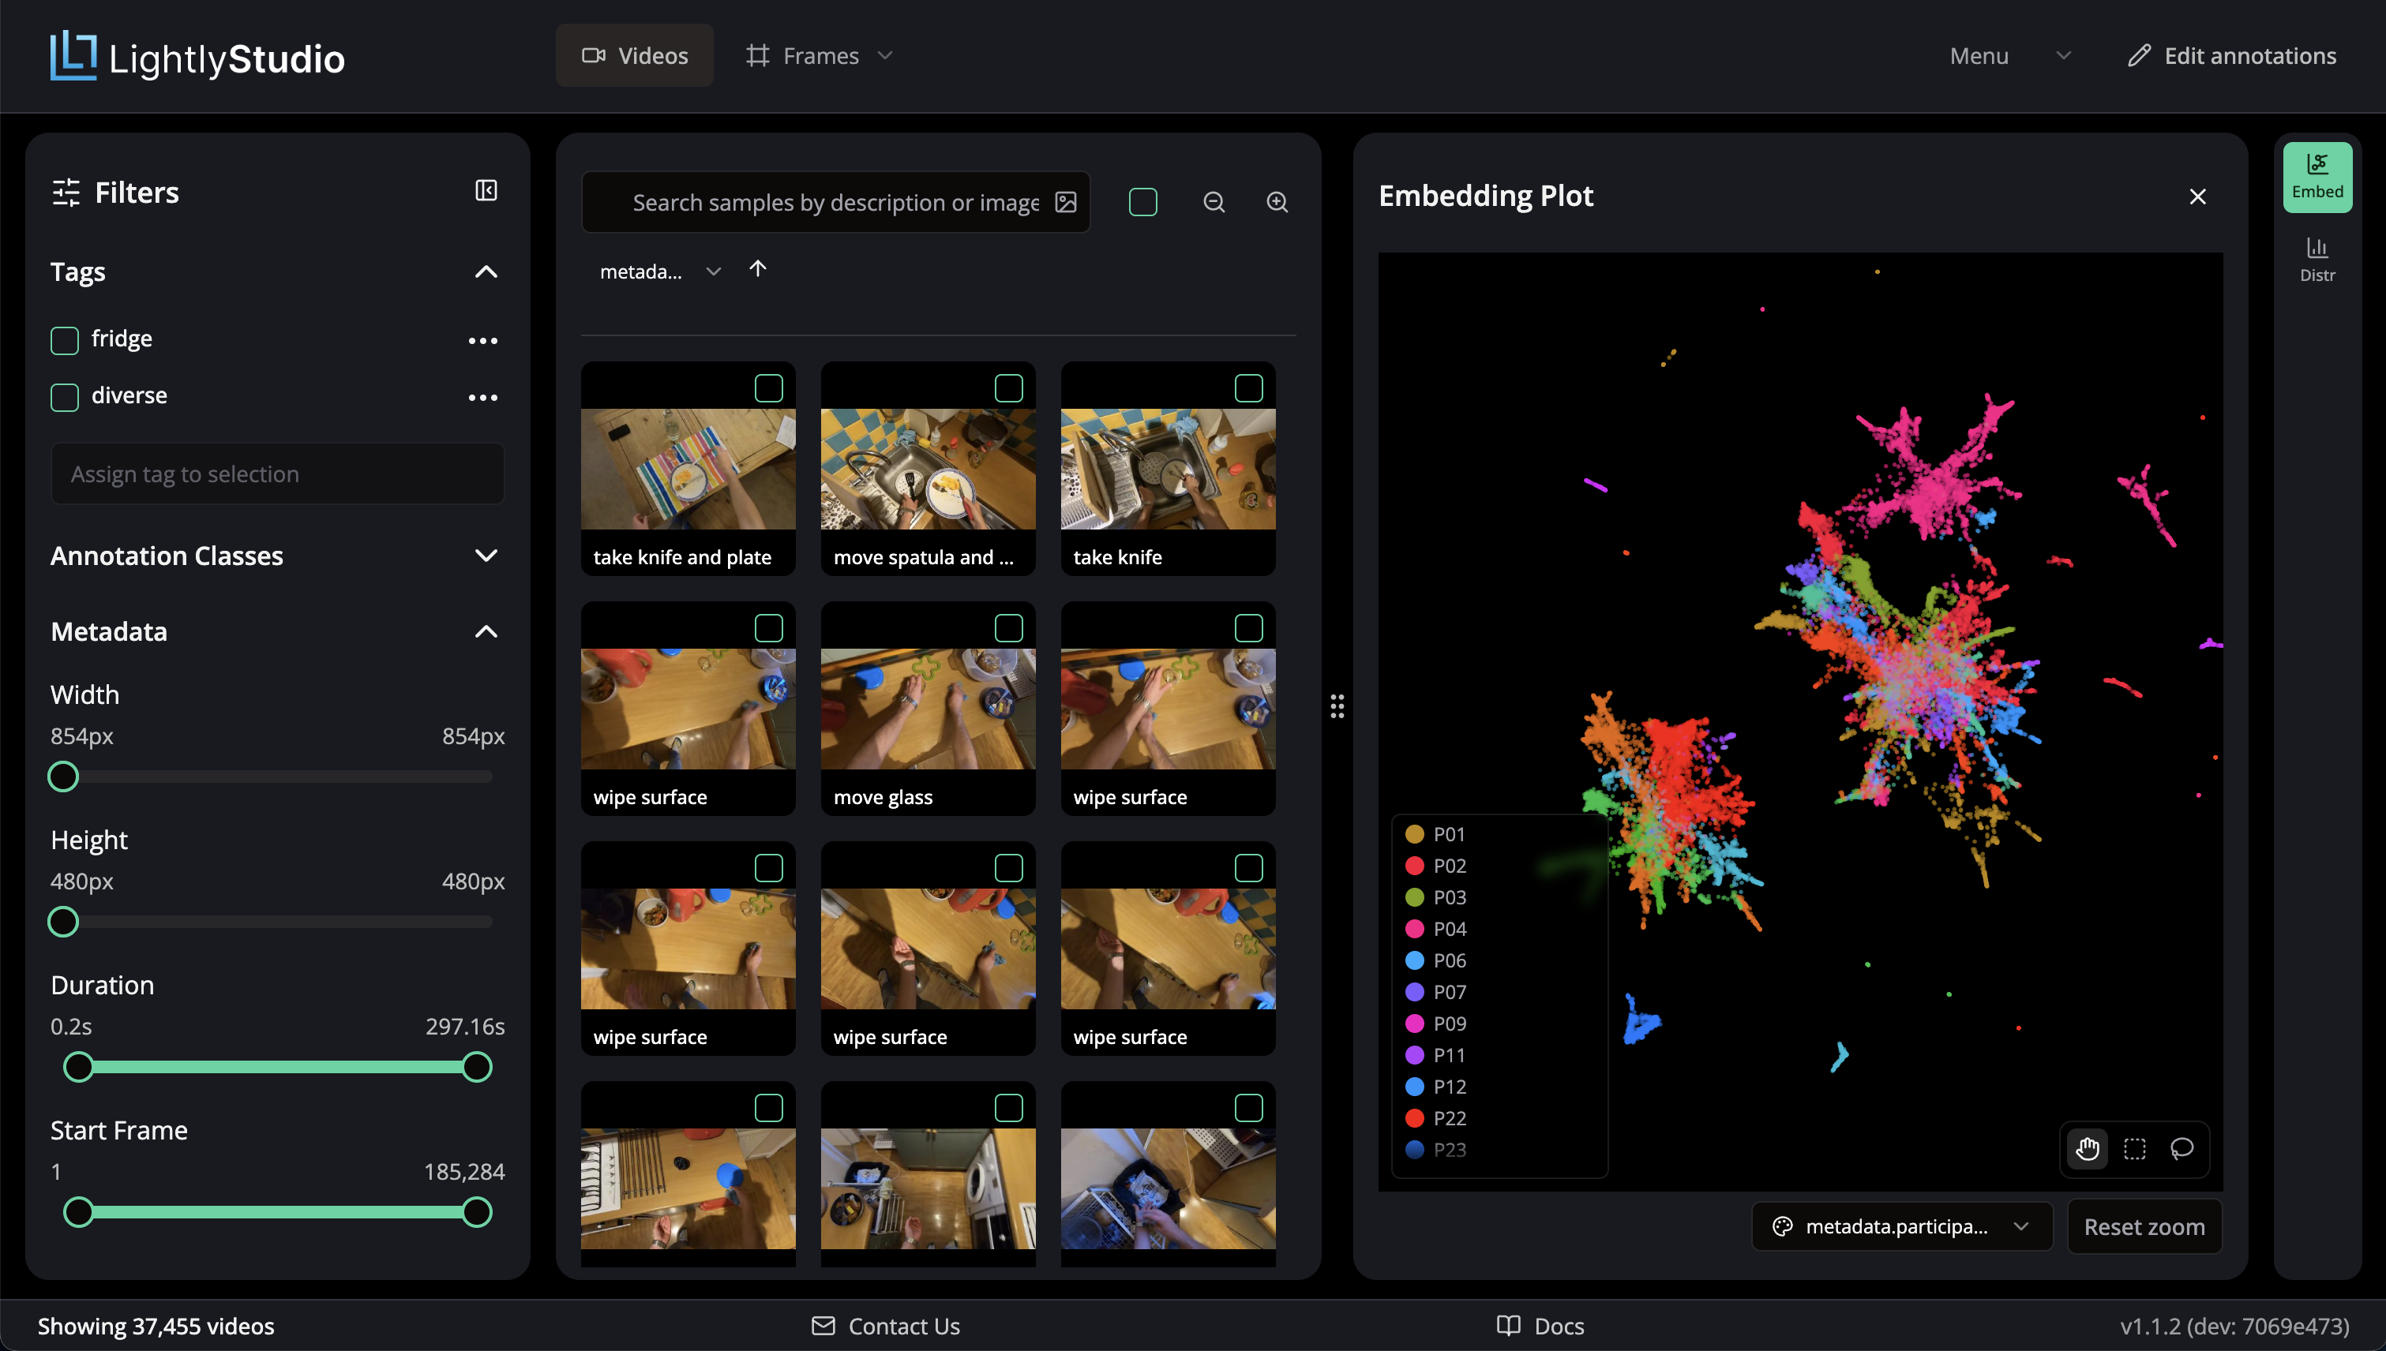
Task: Toggle ascending sort order arrow
Action: pyautogui.click(x=758, y=269)
